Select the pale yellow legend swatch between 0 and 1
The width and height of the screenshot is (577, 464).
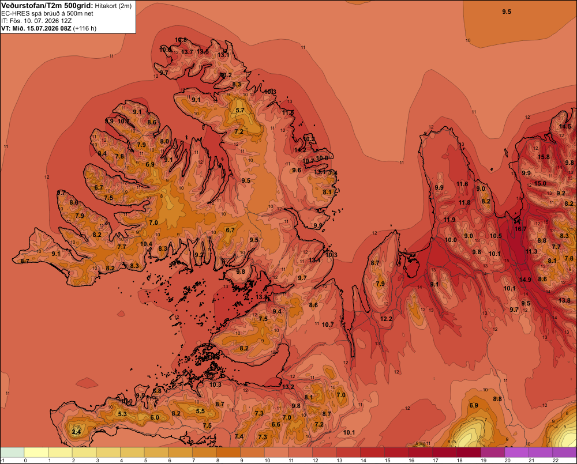pyautogui.click(x=36, y=452)
